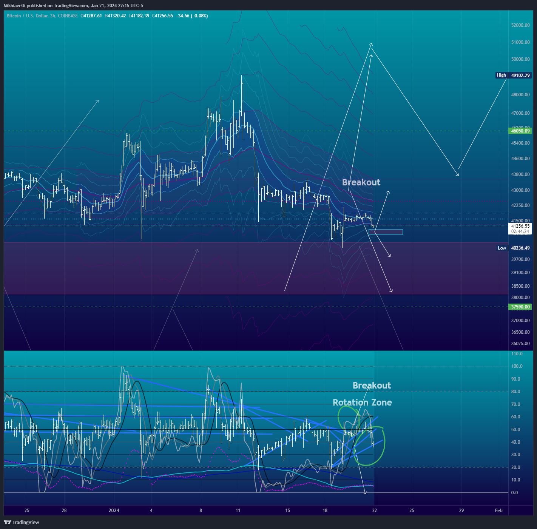
Task: Click the '11' date on the time axis
Action: click(238, 510)
